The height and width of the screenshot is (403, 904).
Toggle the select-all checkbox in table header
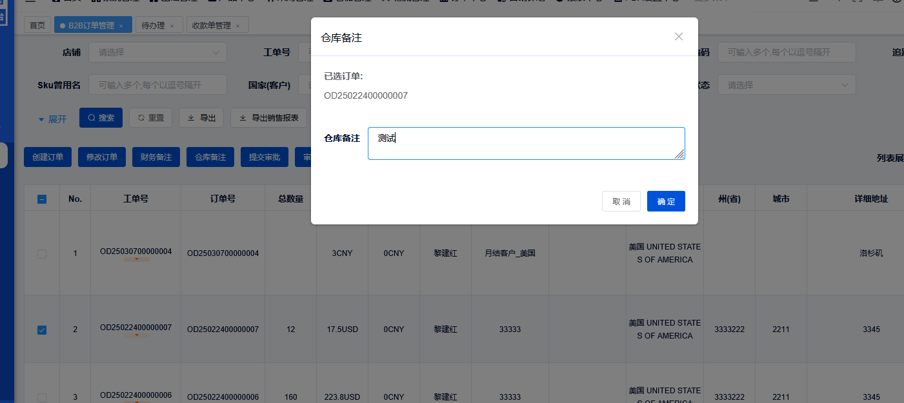tap(42, 199)
